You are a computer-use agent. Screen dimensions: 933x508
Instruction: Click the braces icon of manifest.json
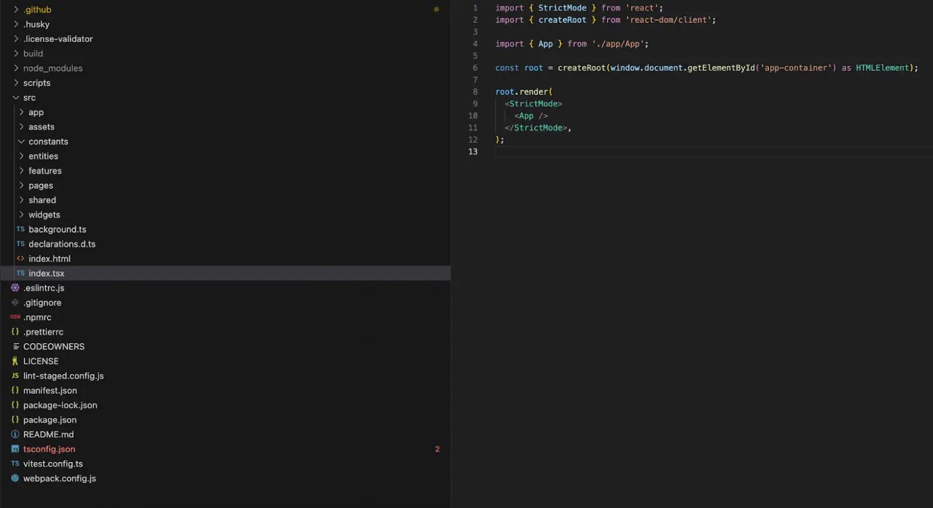point(15,390)
